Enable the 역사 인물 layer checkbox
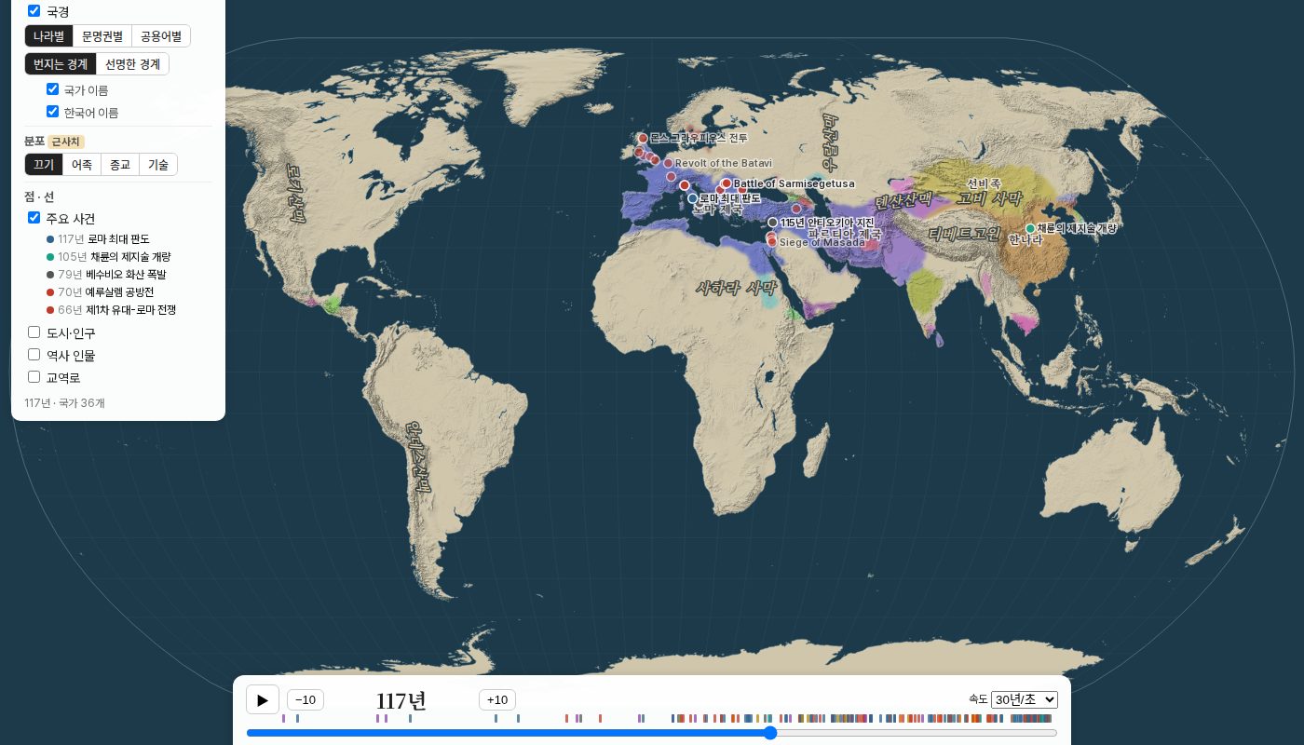Screen dimensions: 1304x745 pyautogui.click(x=34, y=355)
